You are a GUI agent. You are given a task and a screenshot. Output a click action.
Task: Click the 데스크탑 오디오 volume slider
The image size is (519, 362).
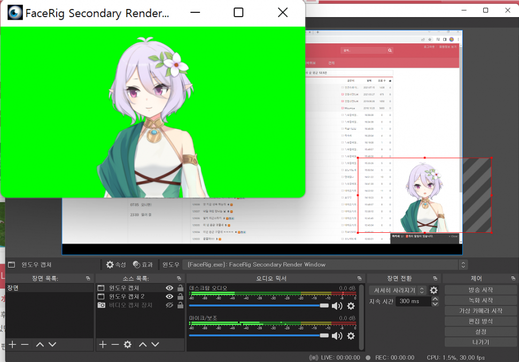tap(259, 305)
